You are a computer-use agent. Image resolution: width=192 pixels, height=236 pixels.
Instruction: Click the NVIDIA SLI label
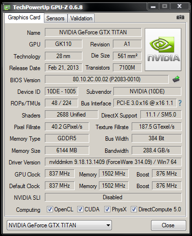[27, 198]
